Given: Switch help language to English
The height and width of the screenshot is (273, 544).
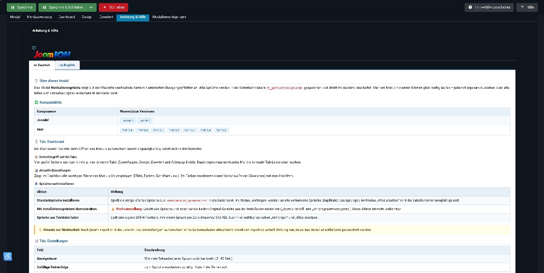Looking at the screenshot, I should (67, 65).
